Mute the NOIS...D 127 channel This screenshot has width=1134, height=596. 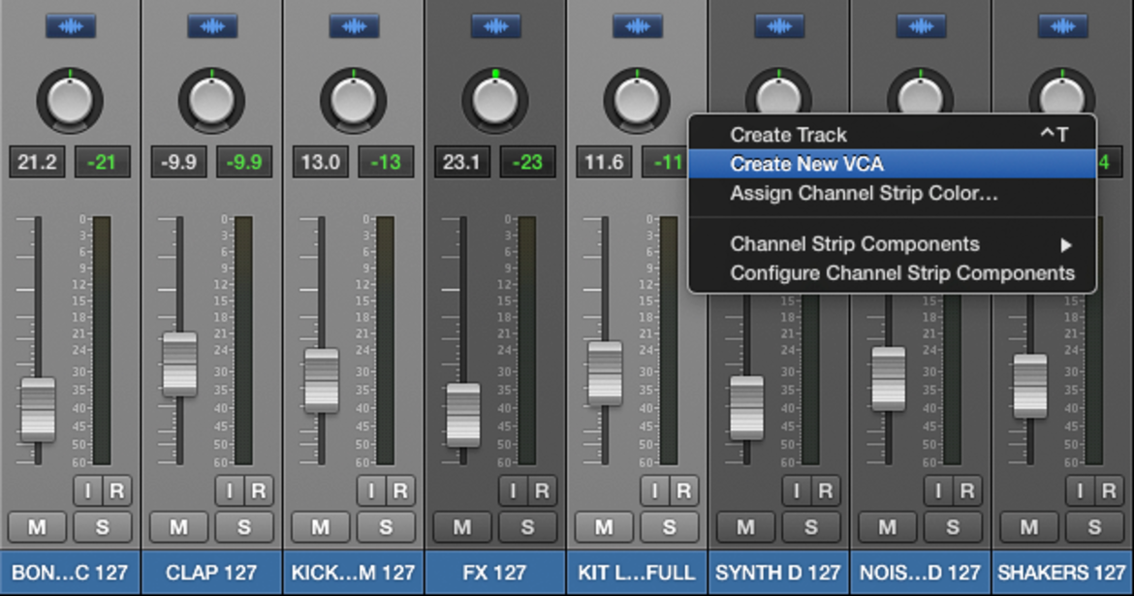click(x=888, y=527)
